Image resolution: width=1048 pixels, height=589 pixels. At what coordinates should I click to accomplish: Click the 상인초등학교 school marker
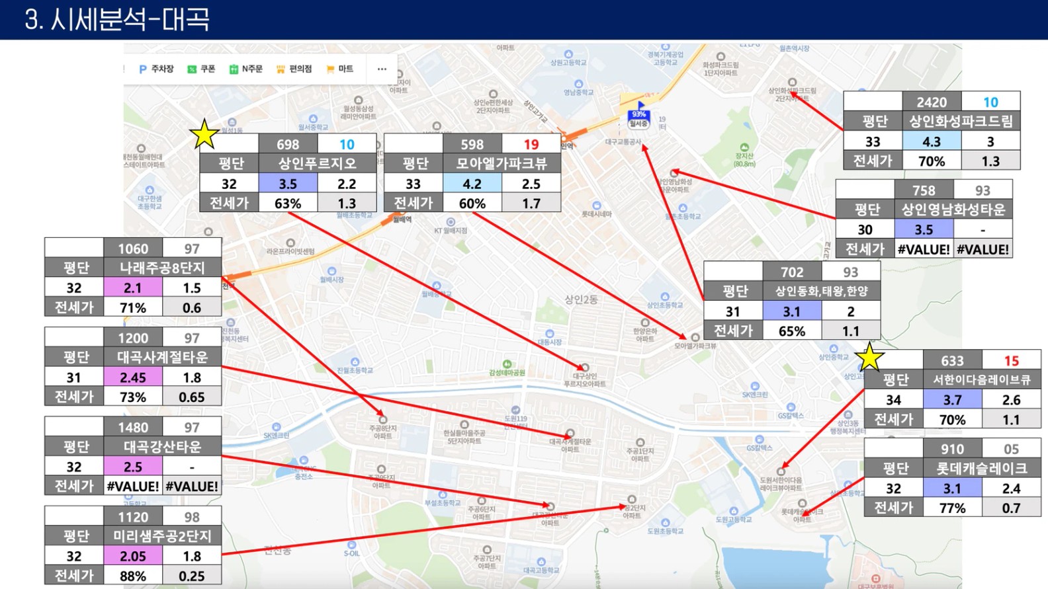(x=665, y=301)
